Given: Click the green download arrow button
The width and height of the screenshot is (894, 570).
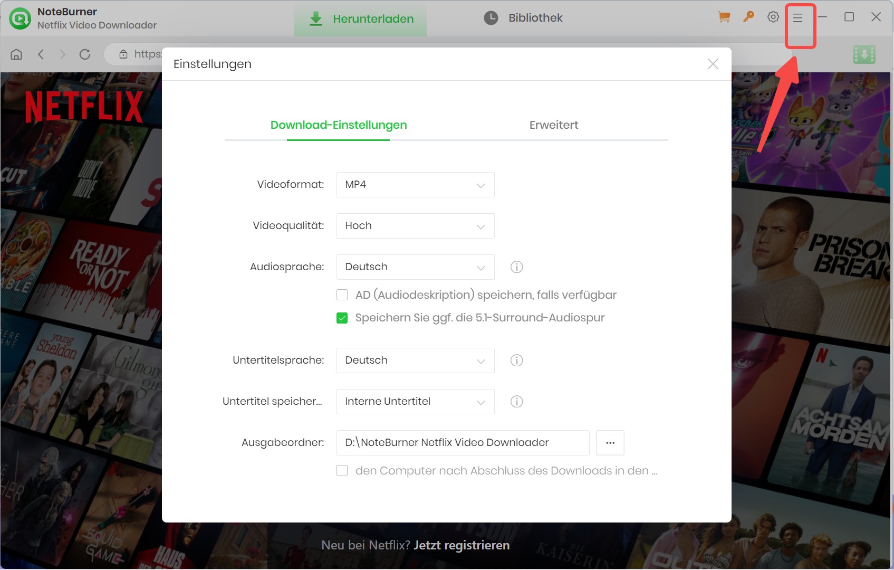Looking at the screenshot, I should point(864,54).
